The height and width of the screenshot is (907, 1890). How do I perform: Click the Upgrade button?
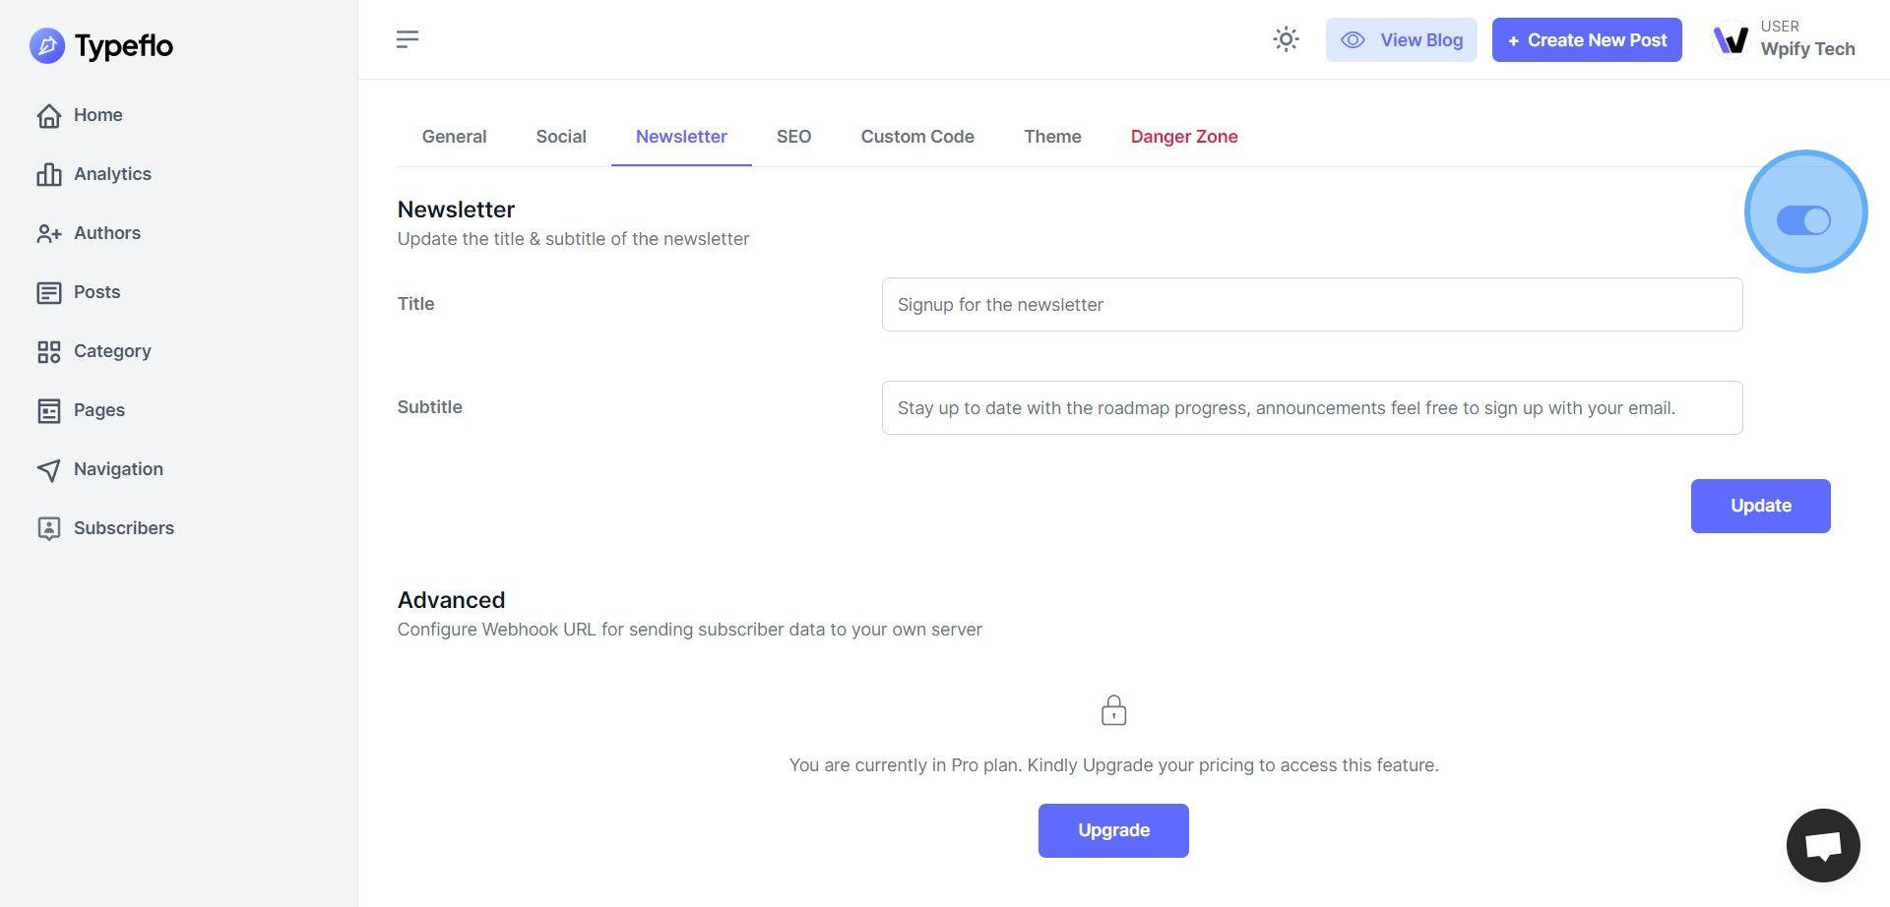[1112, 830]
